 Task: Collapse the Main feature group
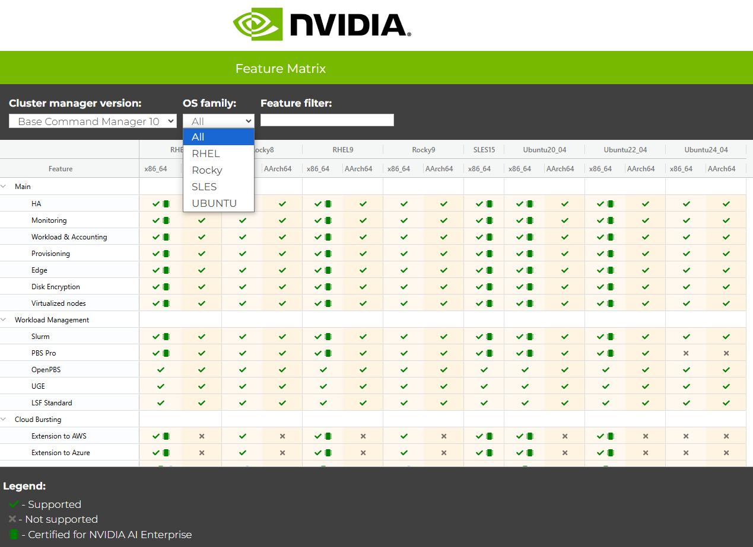4,186
